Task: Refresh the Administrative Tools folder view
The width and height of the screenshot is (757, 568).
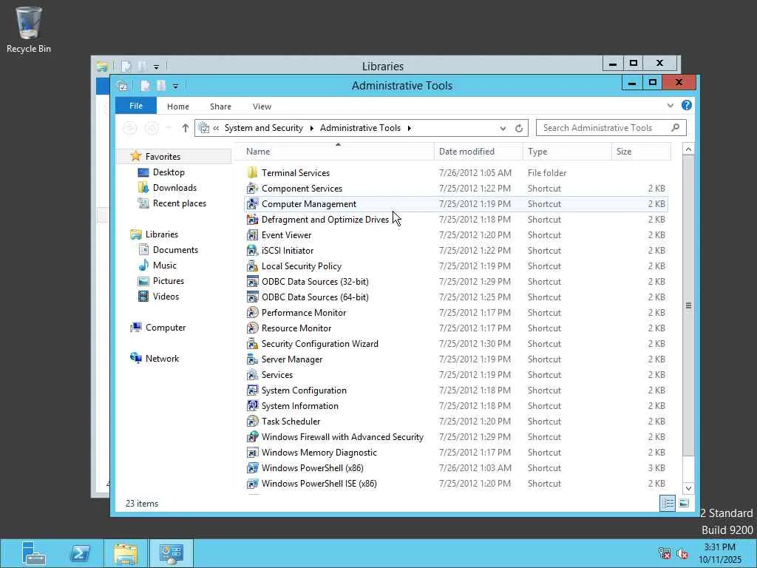Action: click(x=519, y=128)
